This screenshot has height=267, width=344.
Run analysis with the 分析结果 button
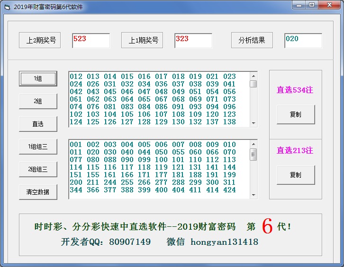pyautogui.click(x=252, y=41)
